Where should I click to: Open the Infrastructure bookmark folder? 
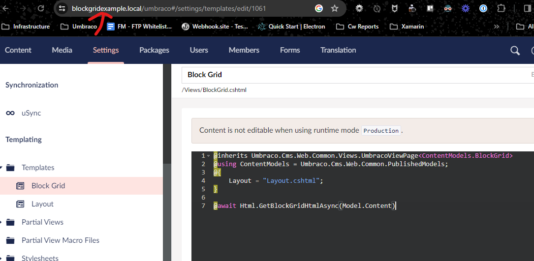pyautogui.click(x=26, y=27)
